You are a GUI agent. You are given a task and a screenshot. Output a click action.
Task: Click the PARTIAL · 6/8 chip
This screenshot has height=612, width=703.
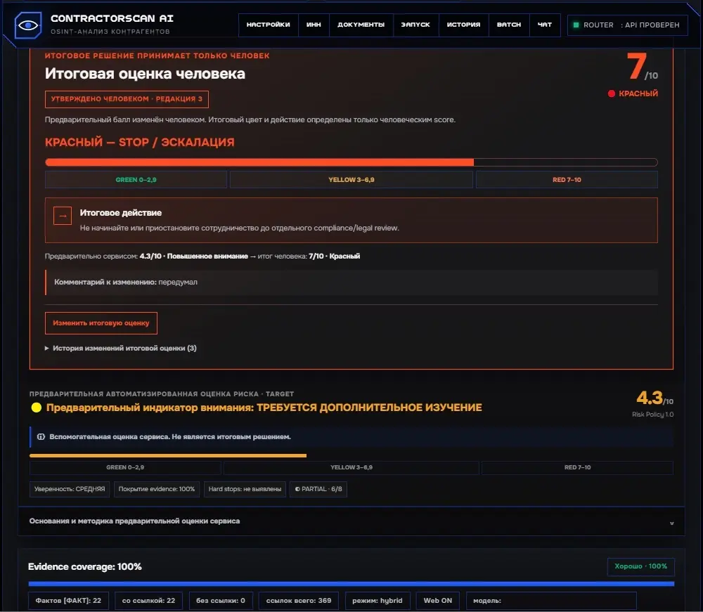pyautogui.click(x=318, y=489)
